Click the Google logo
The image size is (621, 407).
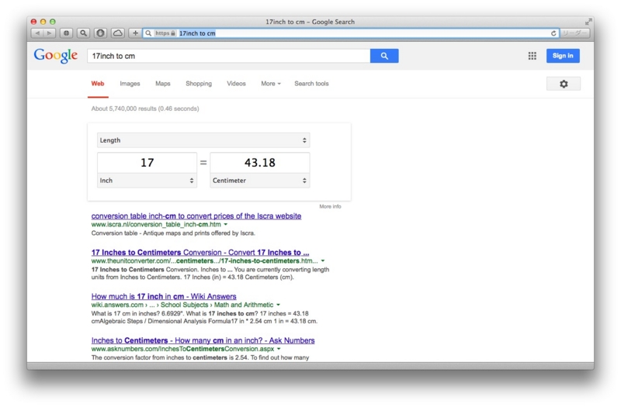pos(55,55)
